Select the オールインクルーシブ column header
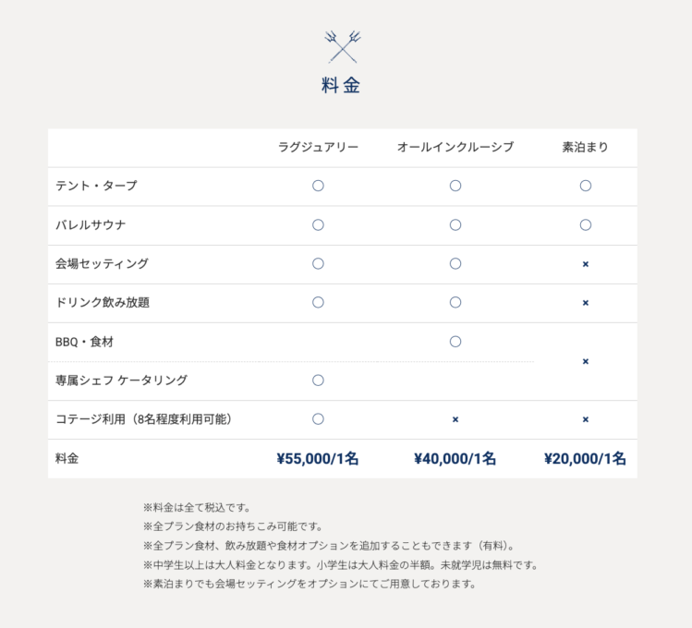 (455, 147)
